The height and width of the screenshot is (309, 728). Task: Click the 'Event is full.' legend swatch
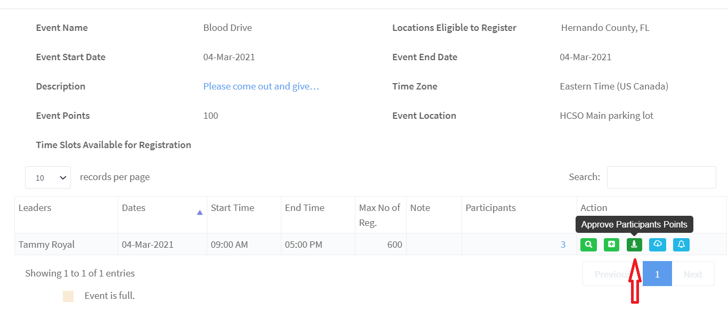tap(68, 296)
